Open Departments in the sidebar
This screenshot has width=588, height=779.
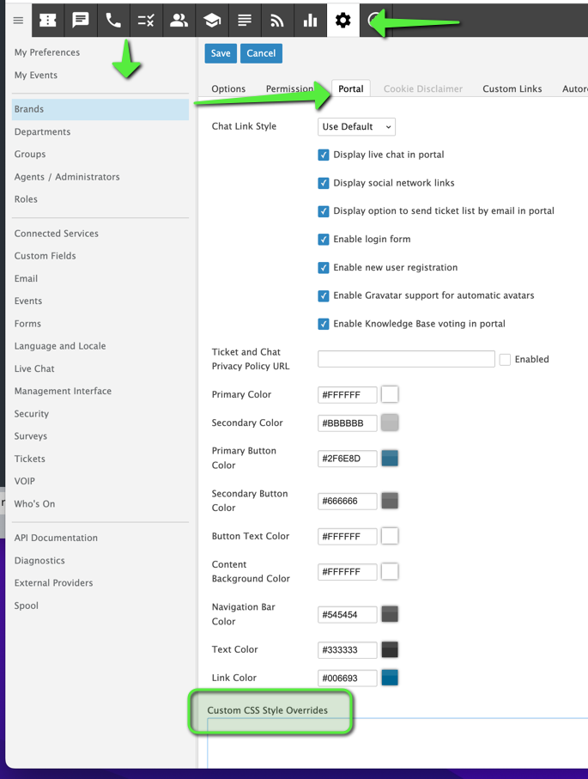(43, 132)
